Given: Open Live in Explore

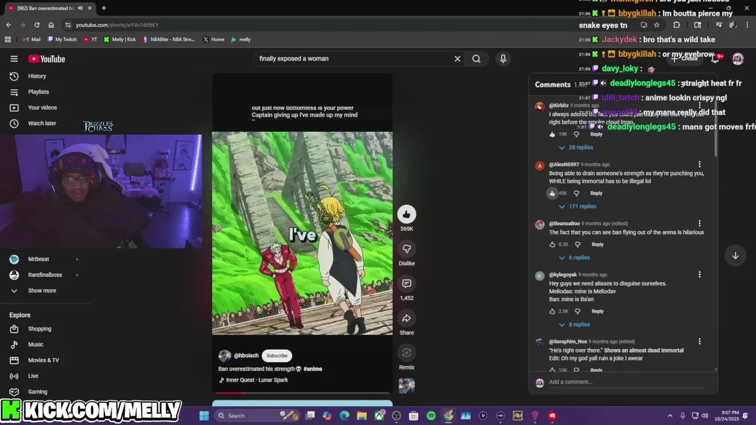Looking at the screenshot, I should click(x=33, y=376).
